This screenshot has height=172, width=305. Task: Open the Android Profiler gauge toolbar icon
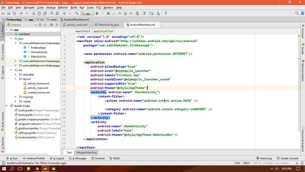click(x=120, y=13)
